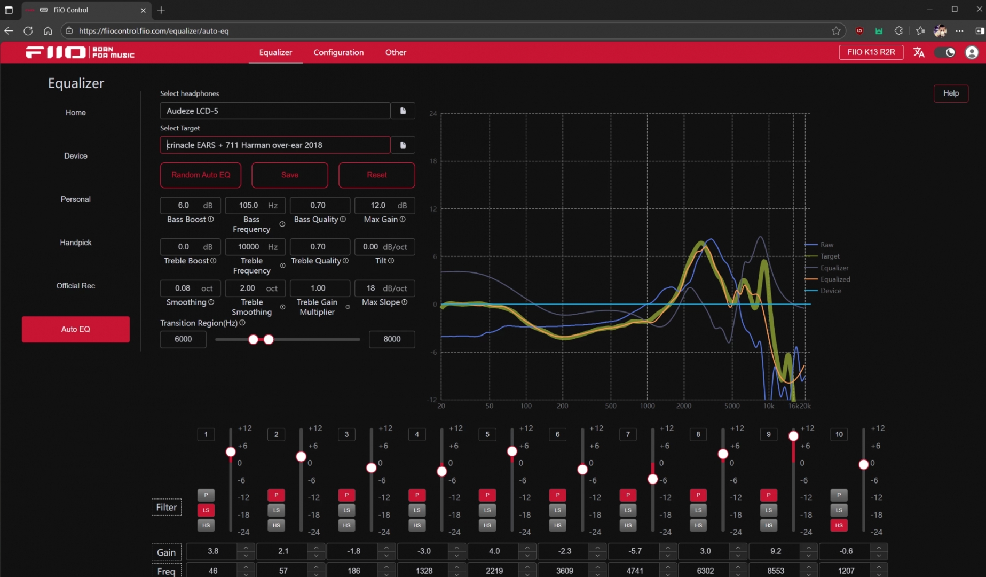Viewport: 986px width, 577px height.
Task: Decrease band 9 gain with down arrow
Action: 808,555
